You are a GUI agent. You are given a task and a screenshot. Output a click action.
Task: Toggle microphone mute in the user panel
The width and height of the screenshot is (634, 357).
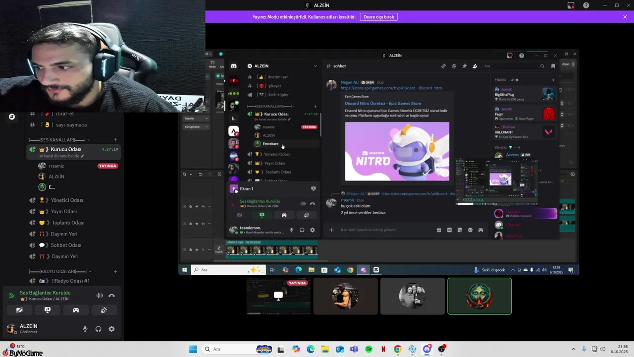click(85, 329)
